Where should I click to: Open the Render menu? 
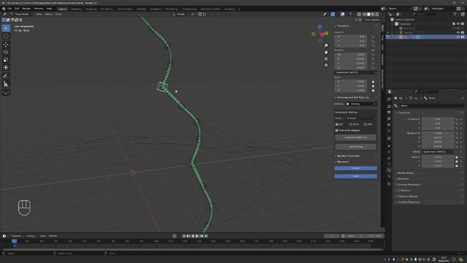[26, 9]
